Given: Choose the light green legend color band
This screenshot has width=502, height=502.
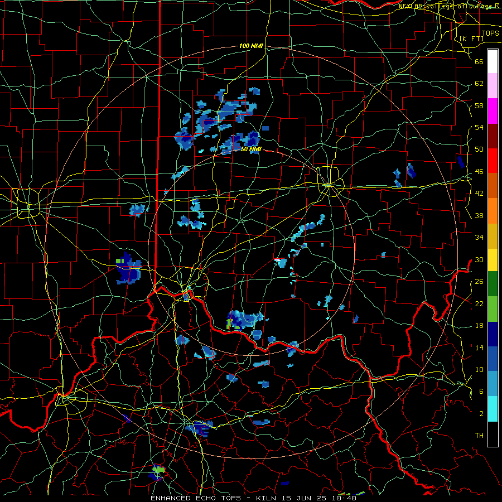Looking at the screenshot, I should (x=493, y=309).
